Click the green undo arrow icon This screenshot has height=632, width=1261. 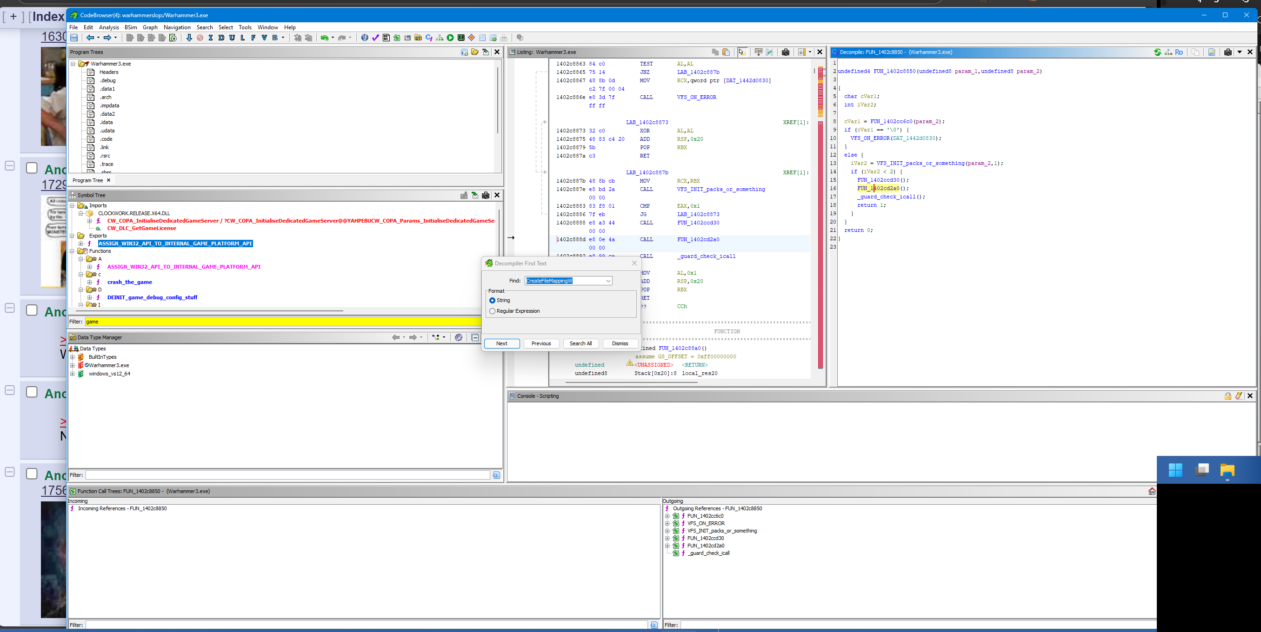pos(324,38)
